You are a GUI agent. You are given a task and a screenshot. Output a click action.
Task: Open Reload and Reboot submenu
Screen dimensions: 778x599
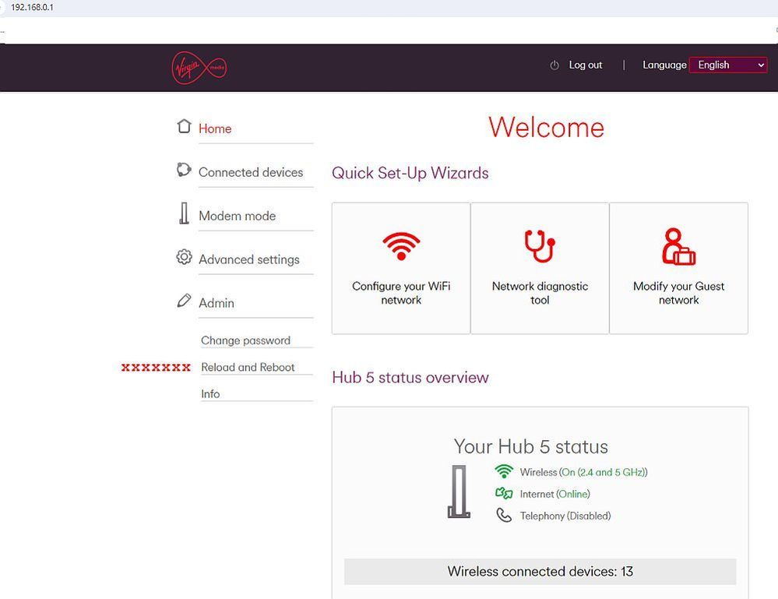click(248, 367)
